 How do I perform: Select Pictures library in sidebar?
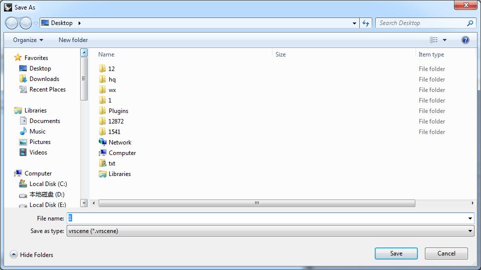pyautogui.click(x=40, y=142)
